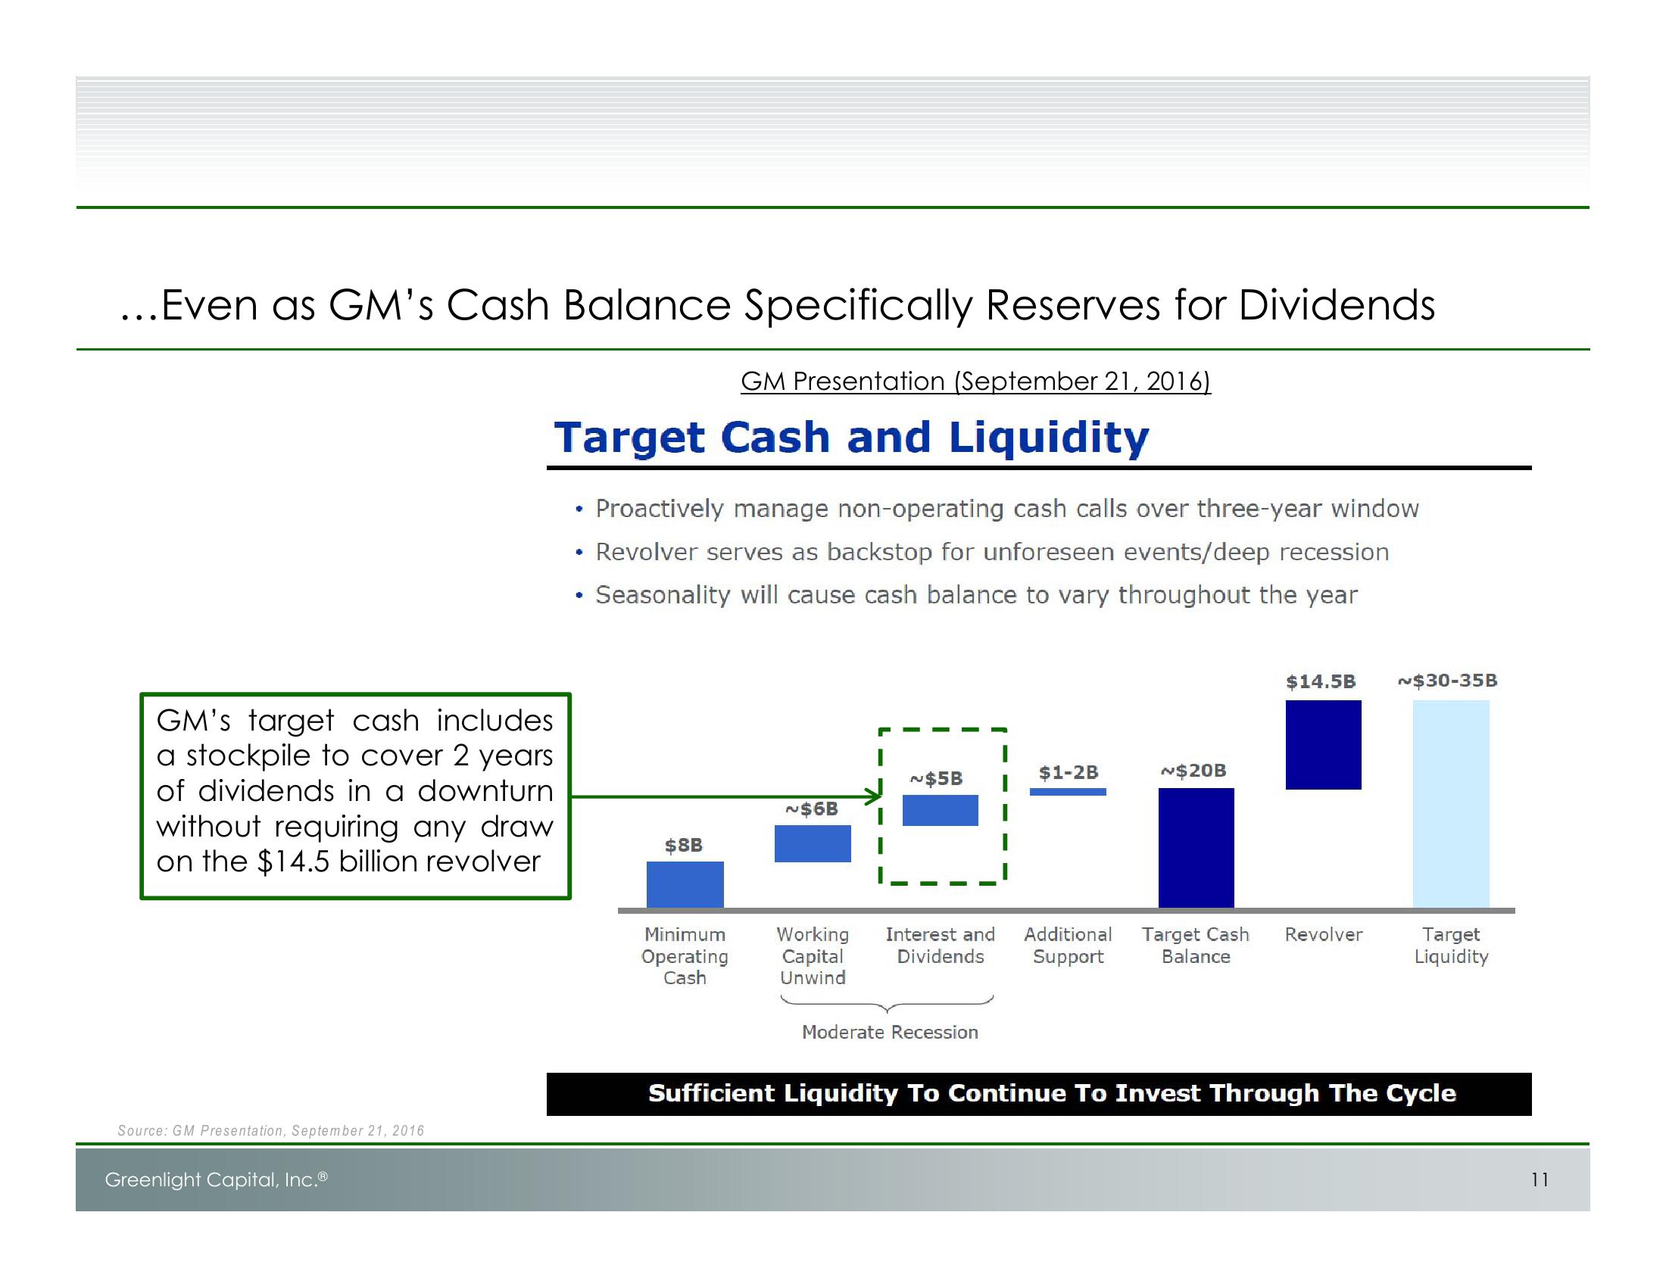Click the 'Target Cash and Liquidity' heading
This screenshot has height=1287, width=1666.
(x=851, y=438)
